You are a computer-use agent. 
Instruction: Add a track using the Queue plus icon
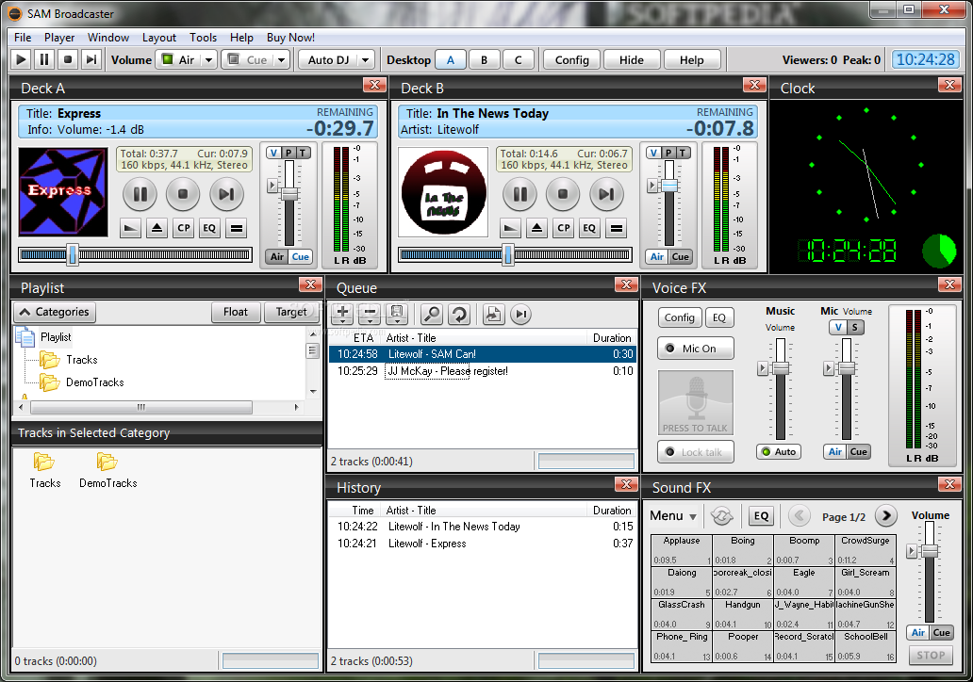click(x=341, y=314)
